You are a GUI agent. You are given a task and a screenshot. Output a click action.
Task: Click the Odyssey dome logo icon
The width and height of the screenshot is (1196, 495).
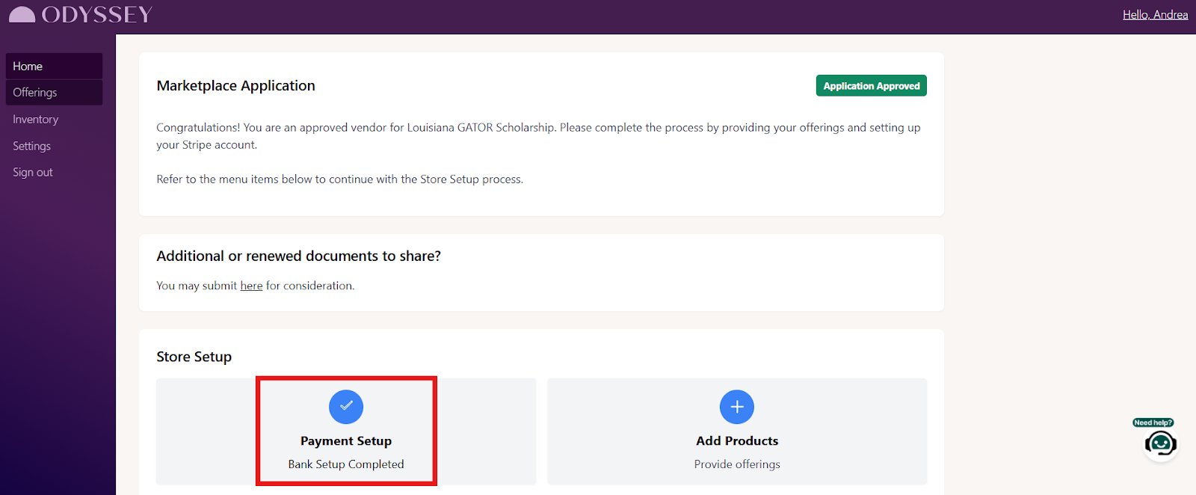click(x=22, y=15)
